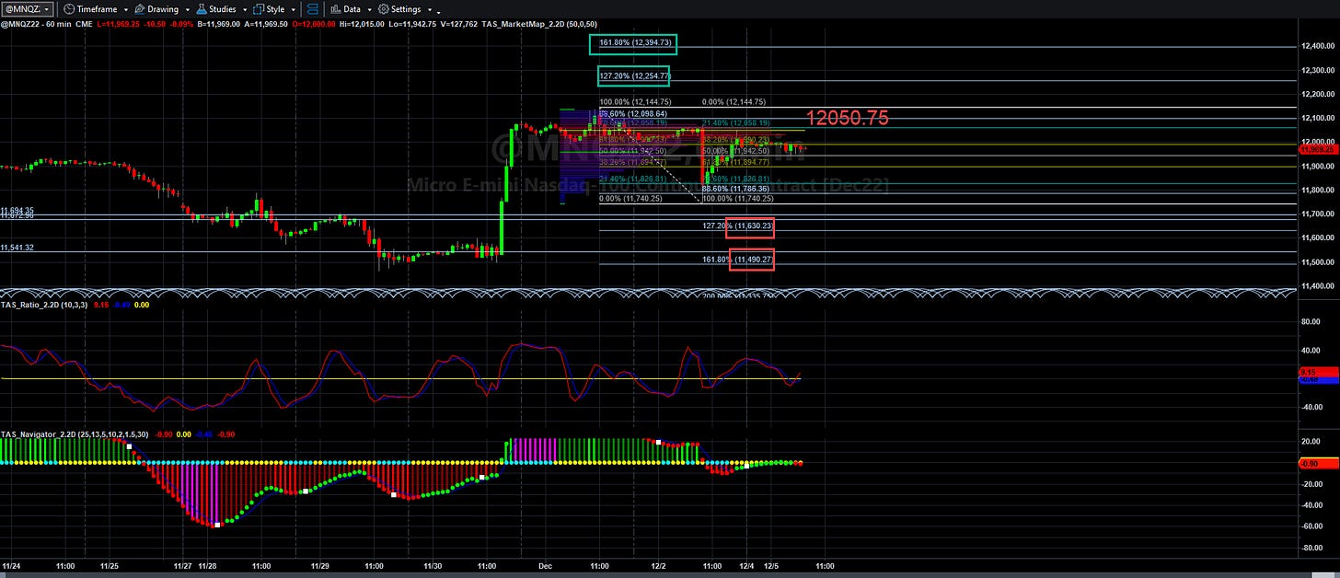Expand the Style dropdown arrow
The image size is (1340, 578).
coord(294,10)
